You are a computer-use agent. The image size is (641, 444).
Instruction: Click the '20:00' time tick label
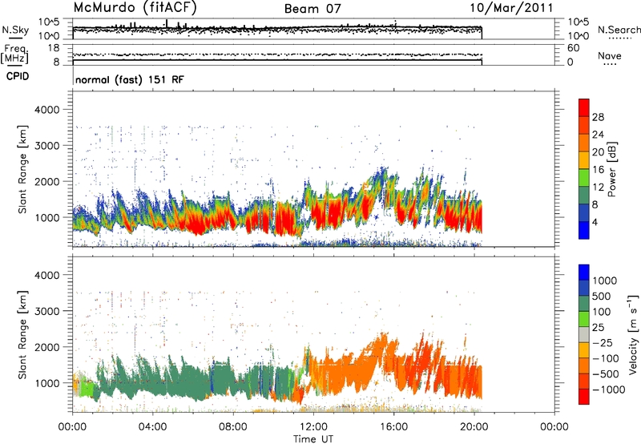point(474,427)
